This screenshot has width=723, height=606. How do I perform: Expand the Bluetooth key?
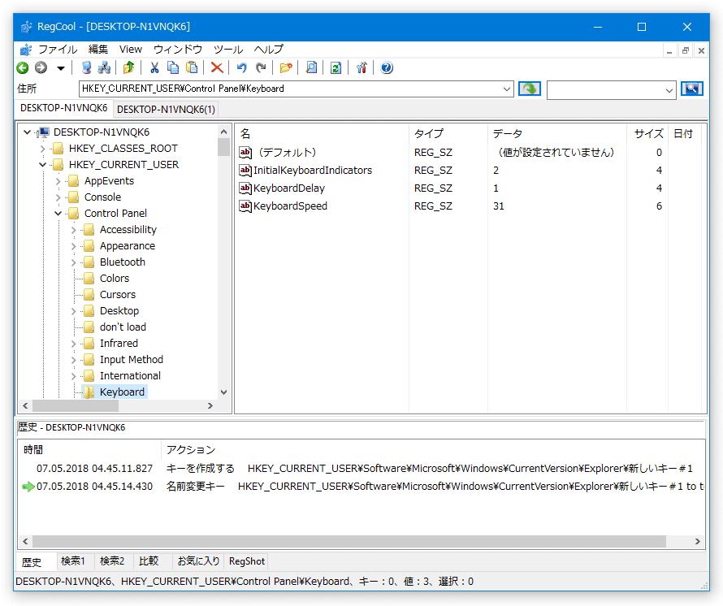pyautogui.click(x=73, y=262)
